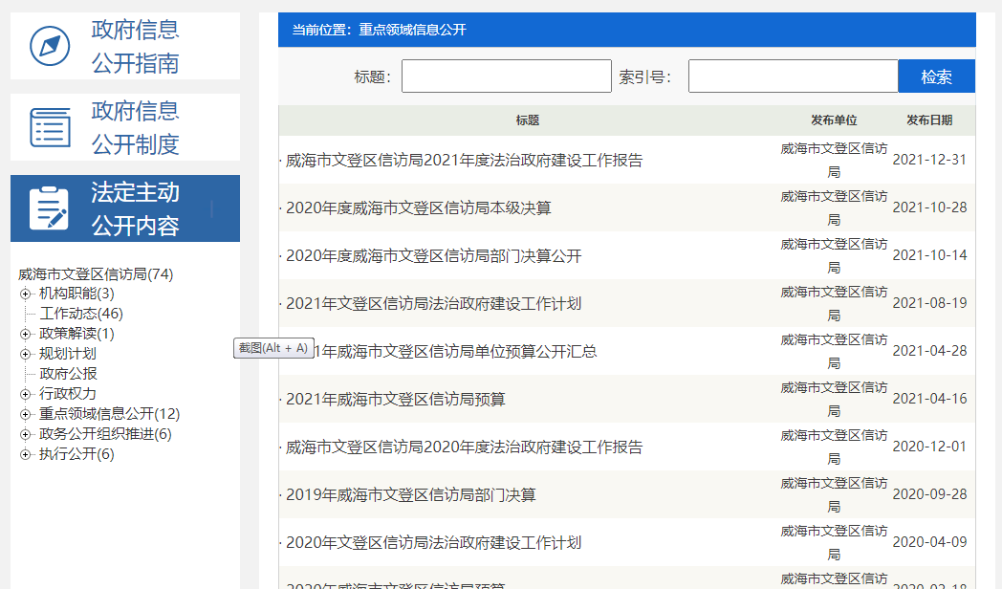
Task: Open 威海市文登区信访局2021年度法治政府建设工作报告 link
Action: click(x=464, y=161)
